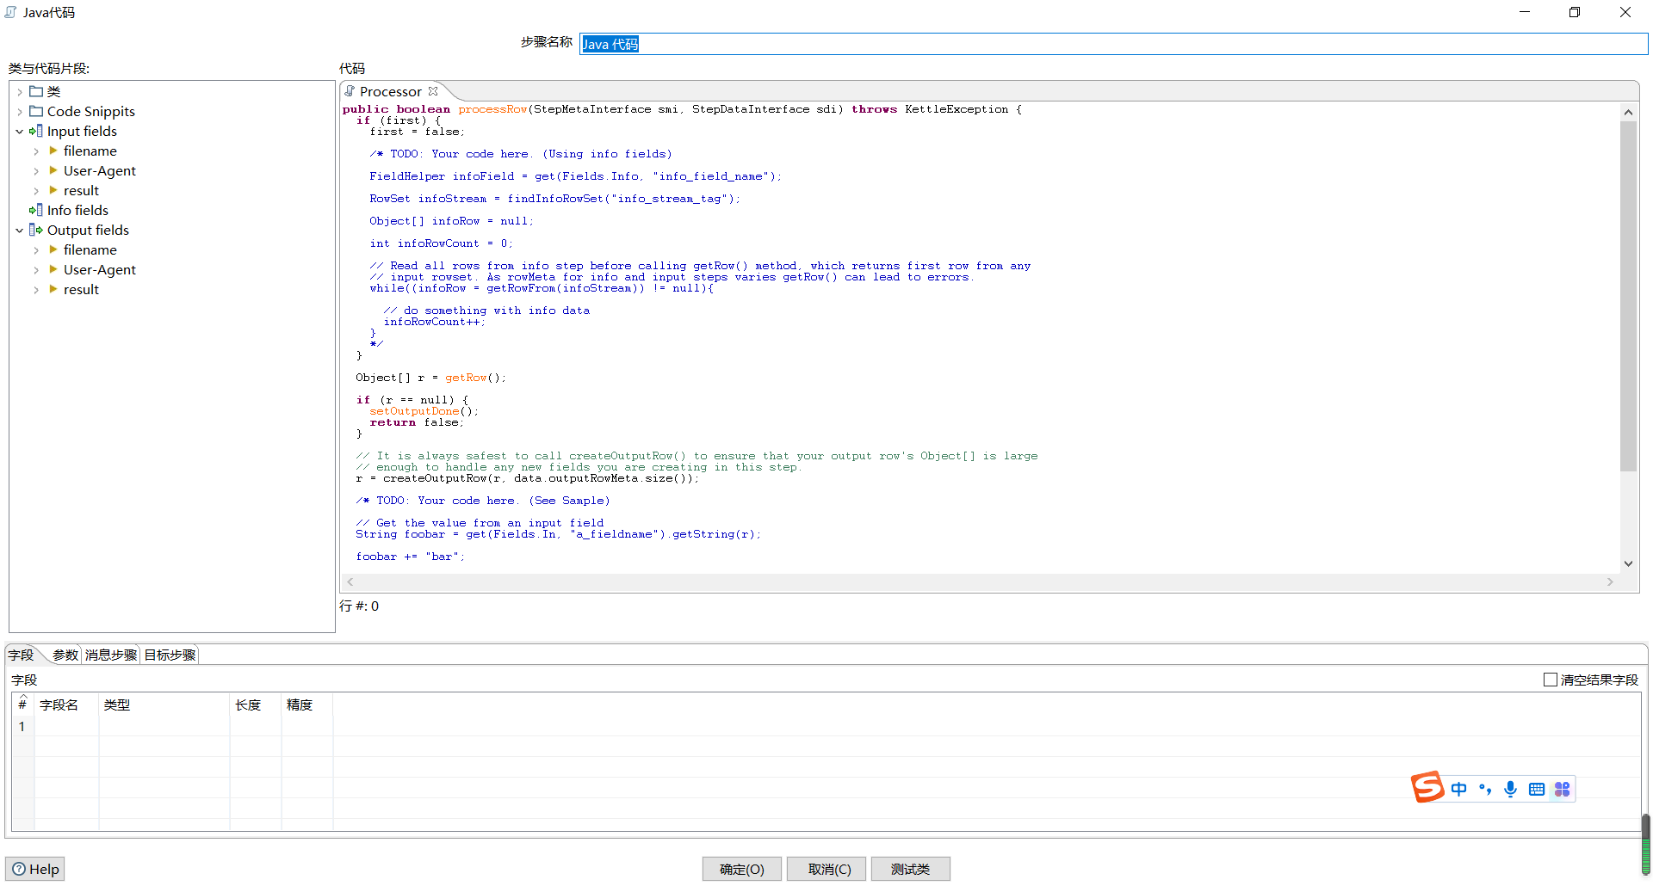Switch to the 参数 tab
This screenshot has height=886, width=1653.
tap(65, 655)
